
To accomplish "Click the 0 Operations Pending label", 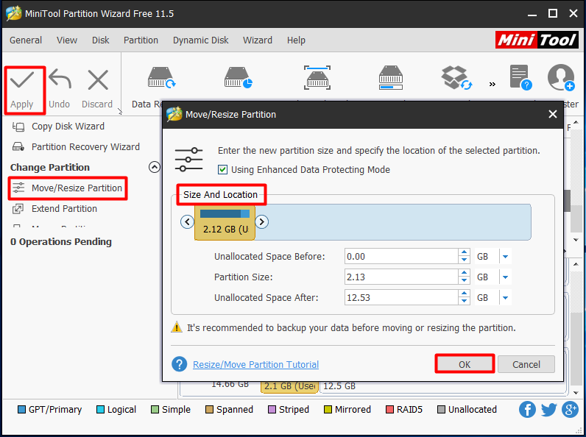I will coord(61,241).
